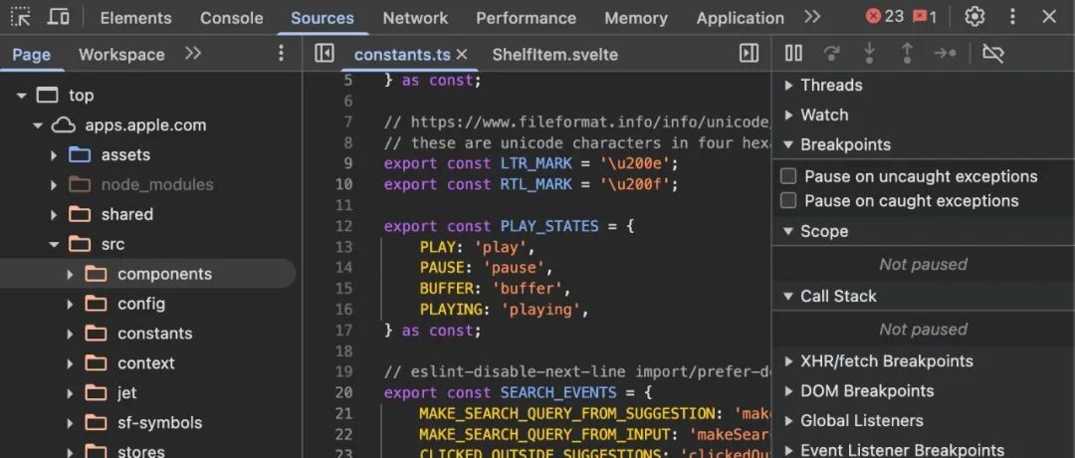The height and width of the screenshot is (458, 1075).
Task: Expand DOM Breakpoints section
Action: 788,391
